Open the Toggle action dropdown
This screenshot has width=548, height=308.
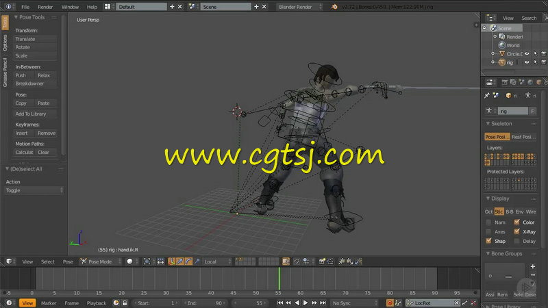tap(34, 190)
